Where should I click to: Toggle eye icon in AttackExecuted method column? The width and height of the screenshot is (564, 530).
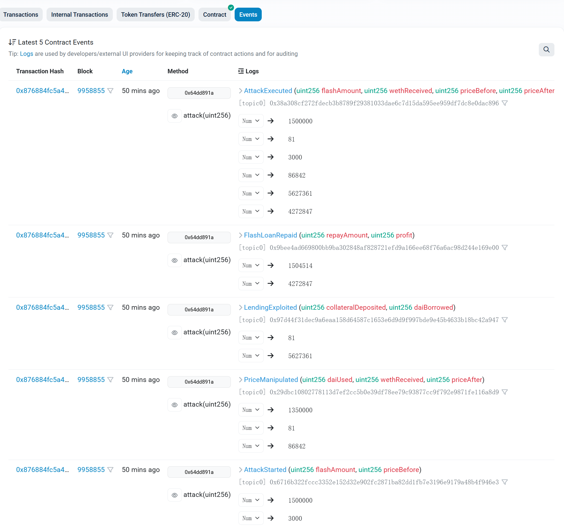click(174, 116)
